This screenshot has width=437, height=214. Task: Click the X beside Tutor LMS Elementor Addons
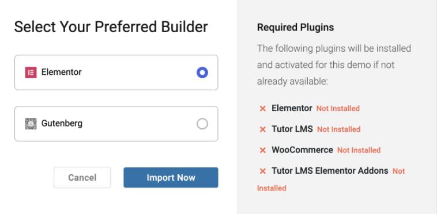(x=262, y=171)
